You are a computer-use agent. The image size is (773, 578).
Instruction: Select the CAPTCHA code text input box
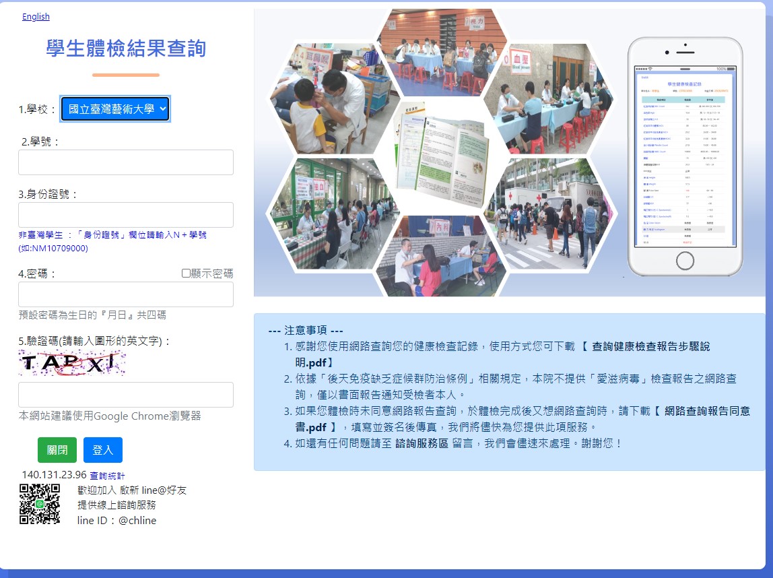tap(126, 395)
